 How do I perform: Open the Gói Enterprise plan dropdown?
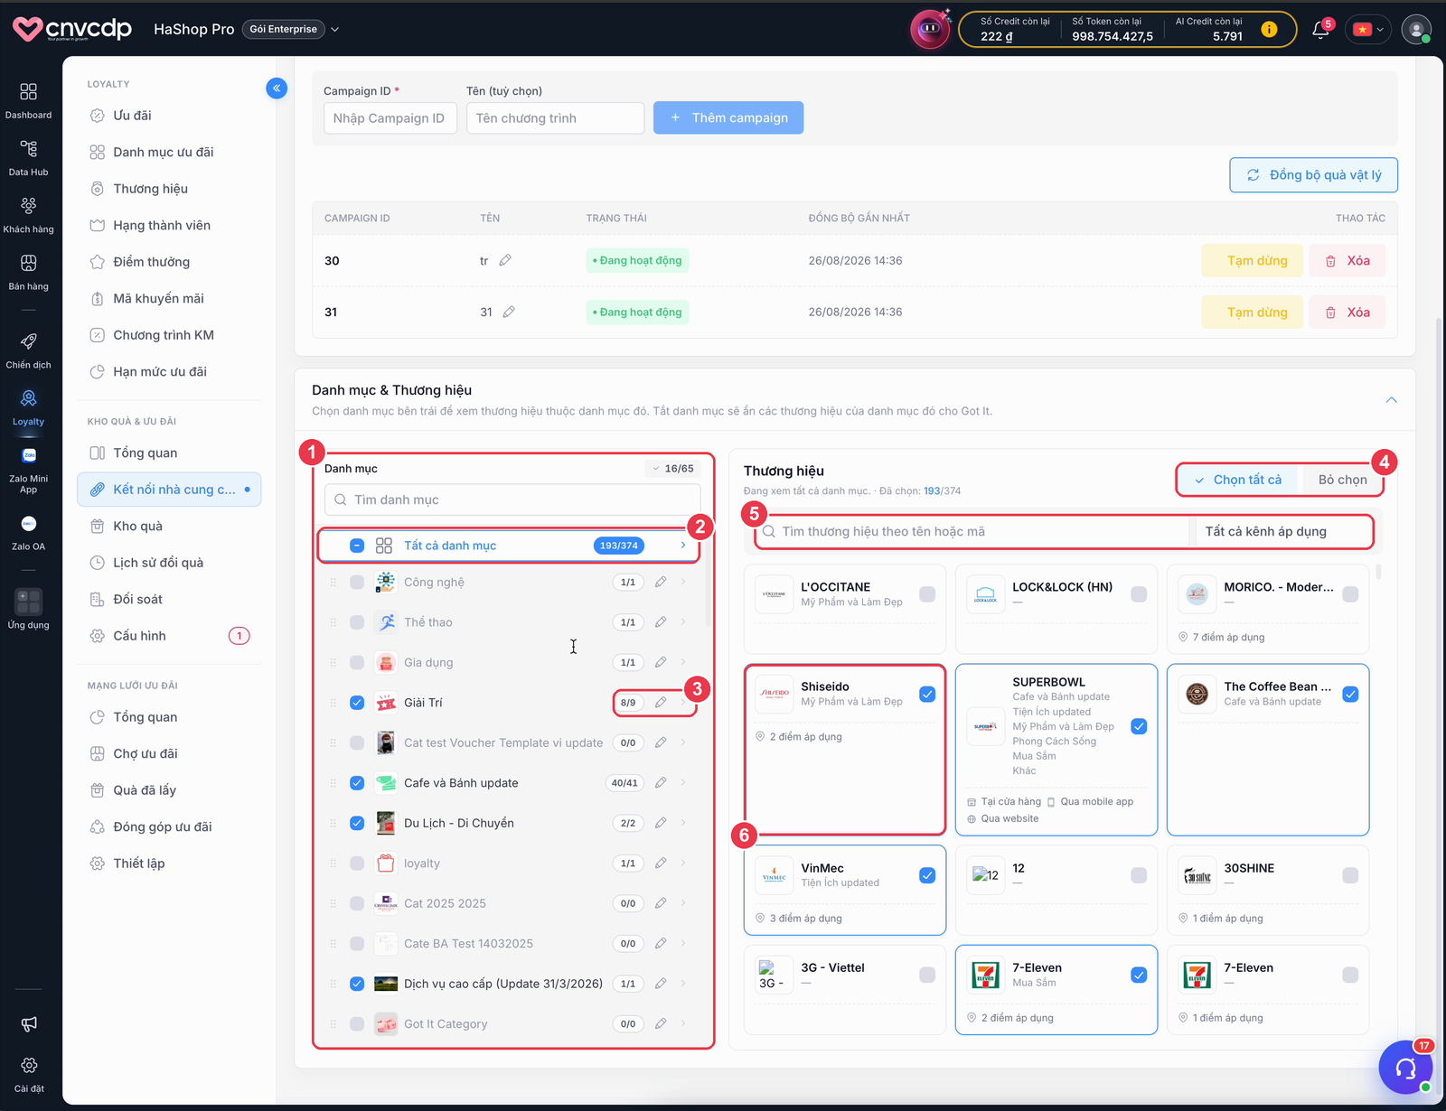[292, 29]
